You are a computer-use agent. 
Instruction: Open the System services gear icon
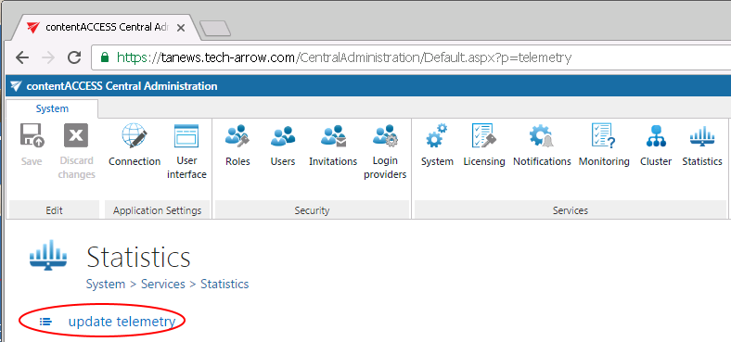[x=437, y=135]
